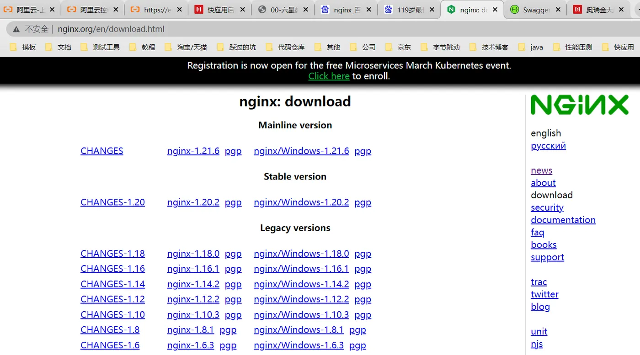Switch to the 奥瑞金大 tab
The image size is (640, 355).
tap(599, 10)
